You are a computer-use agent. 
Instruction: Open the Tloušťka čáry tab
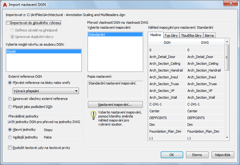click(x=191, y=35)
